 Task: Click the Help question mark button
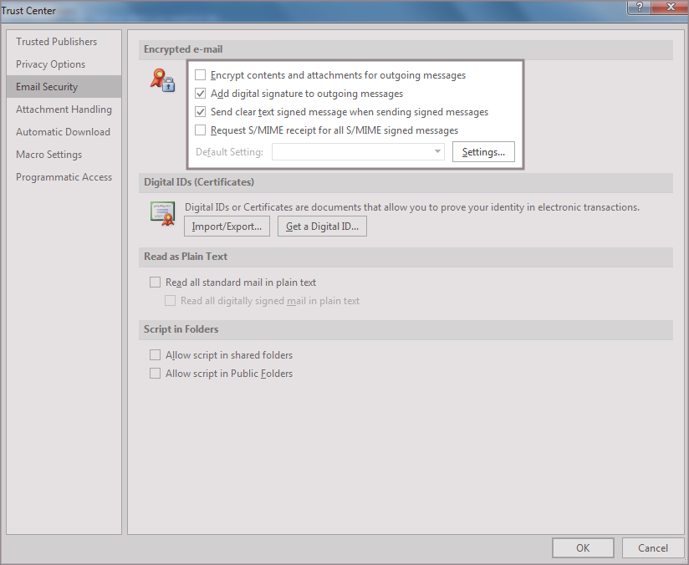tap(639, 7)
